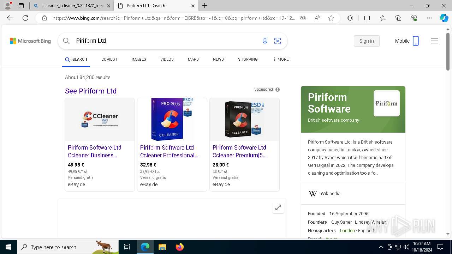Image resolution: width=452 pixels, height=254 pixels.
Task: Open See Piriform Ltd heading link
Action: [x=91, y=91]
